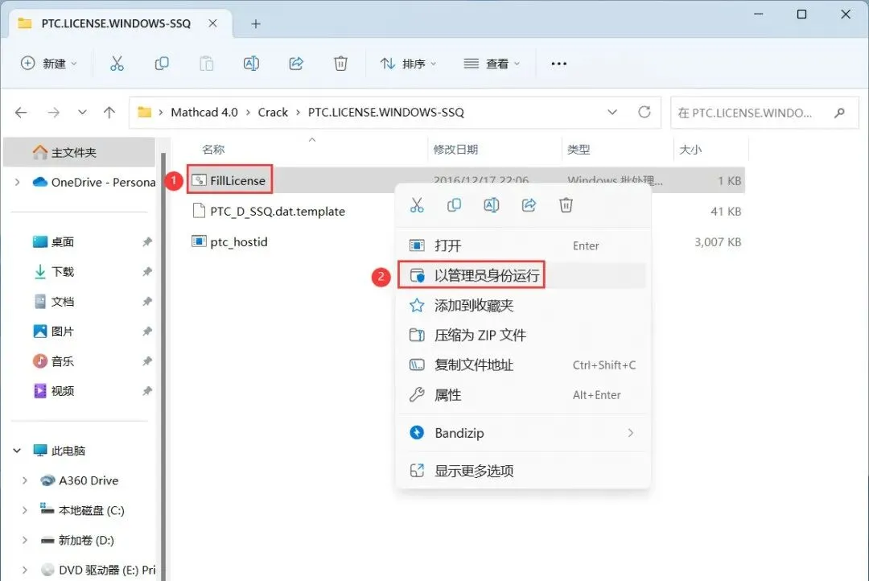Unpin 下载 using its pin icon
This screenshot has height=581, width=869.
tap(147, 272)
